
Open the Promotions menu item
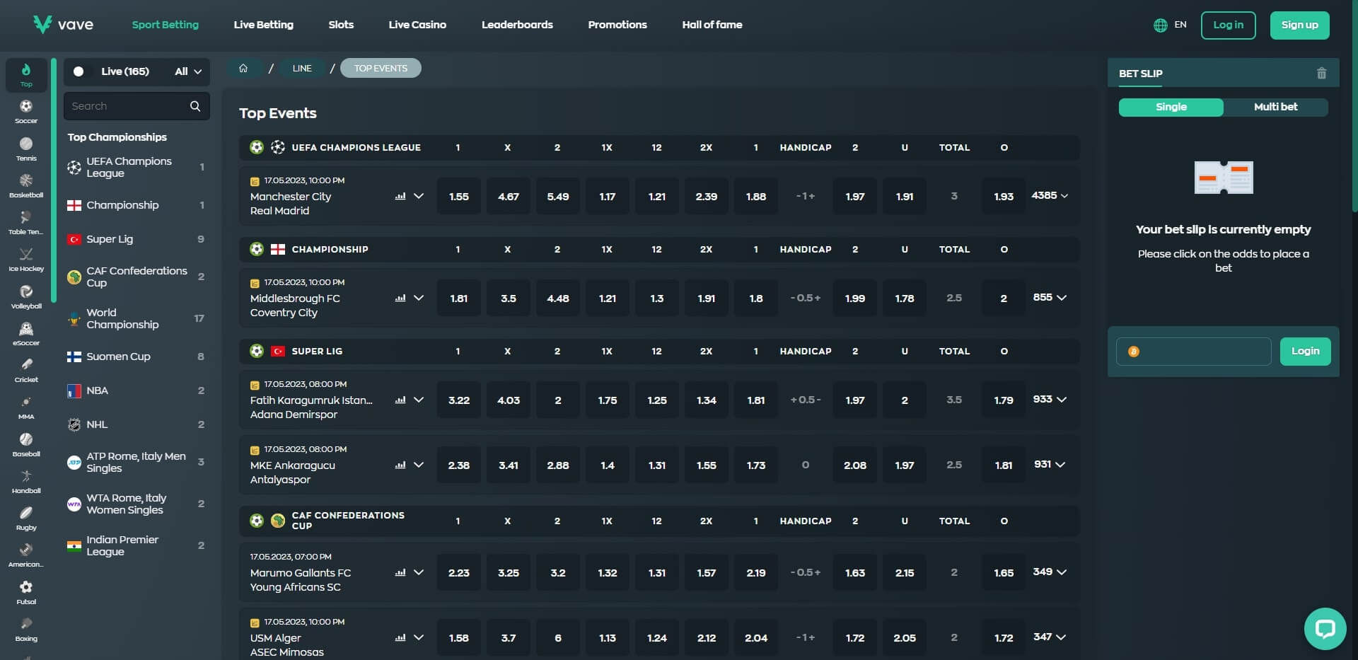coord(617,25)
